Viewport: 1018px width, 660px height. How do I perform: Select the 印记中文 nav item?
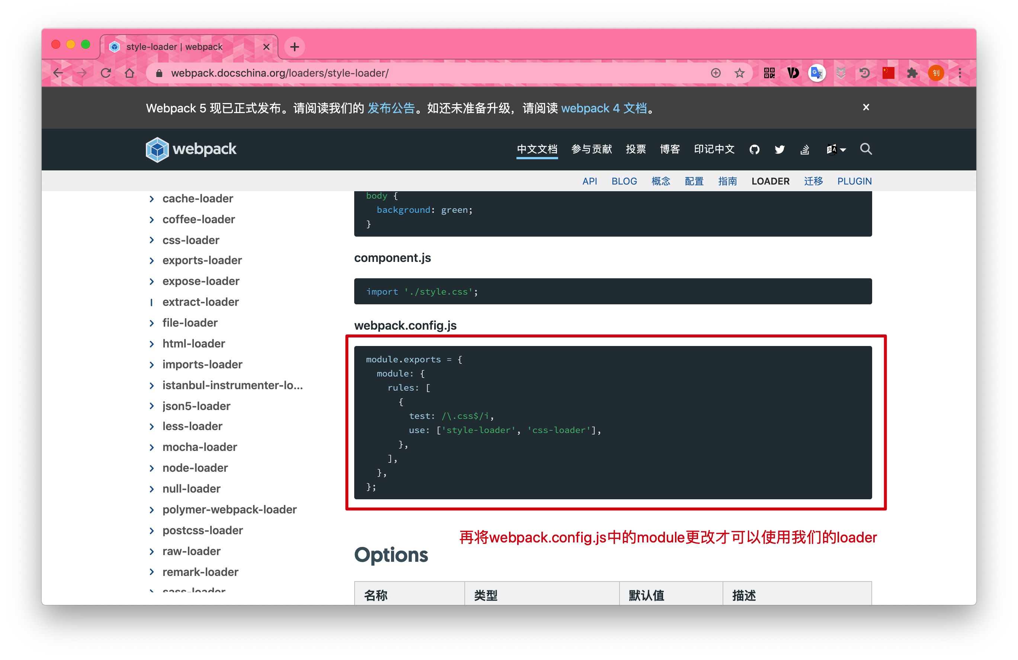[x=714, y=149]
